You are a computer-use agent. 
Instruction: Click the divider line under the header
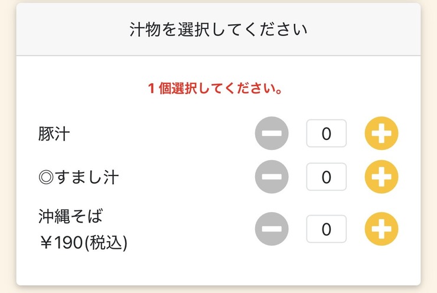(x=218, y=56)
